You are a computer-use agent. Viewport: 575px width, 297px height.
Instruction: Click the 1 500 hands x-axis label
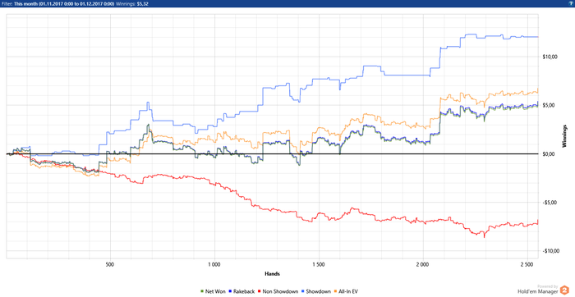[x=319, y=263]
